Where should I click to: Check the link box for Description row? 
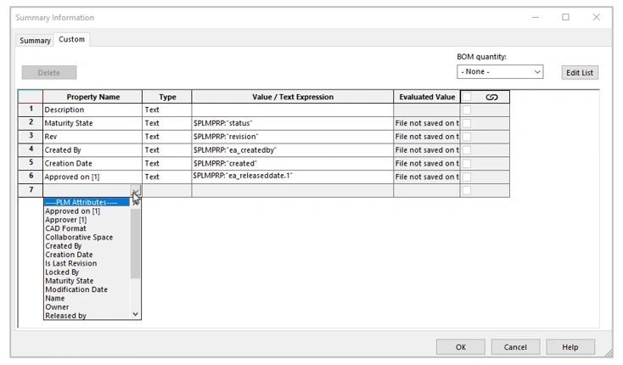[467, 110]
